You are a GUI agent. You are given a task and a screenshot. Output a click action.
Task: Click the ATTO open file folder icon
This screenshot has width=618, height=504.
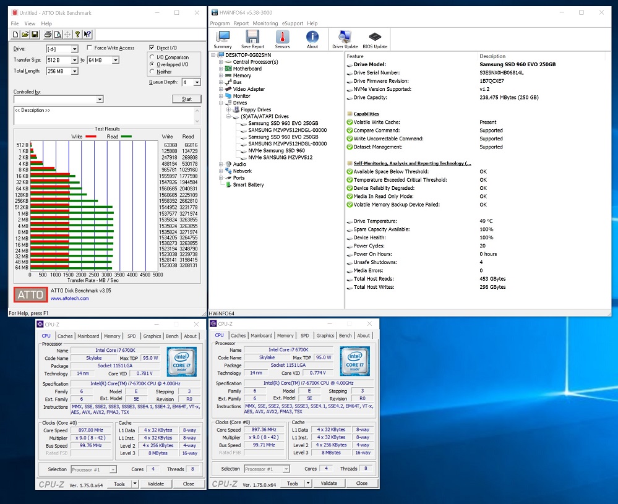[25, 35]
